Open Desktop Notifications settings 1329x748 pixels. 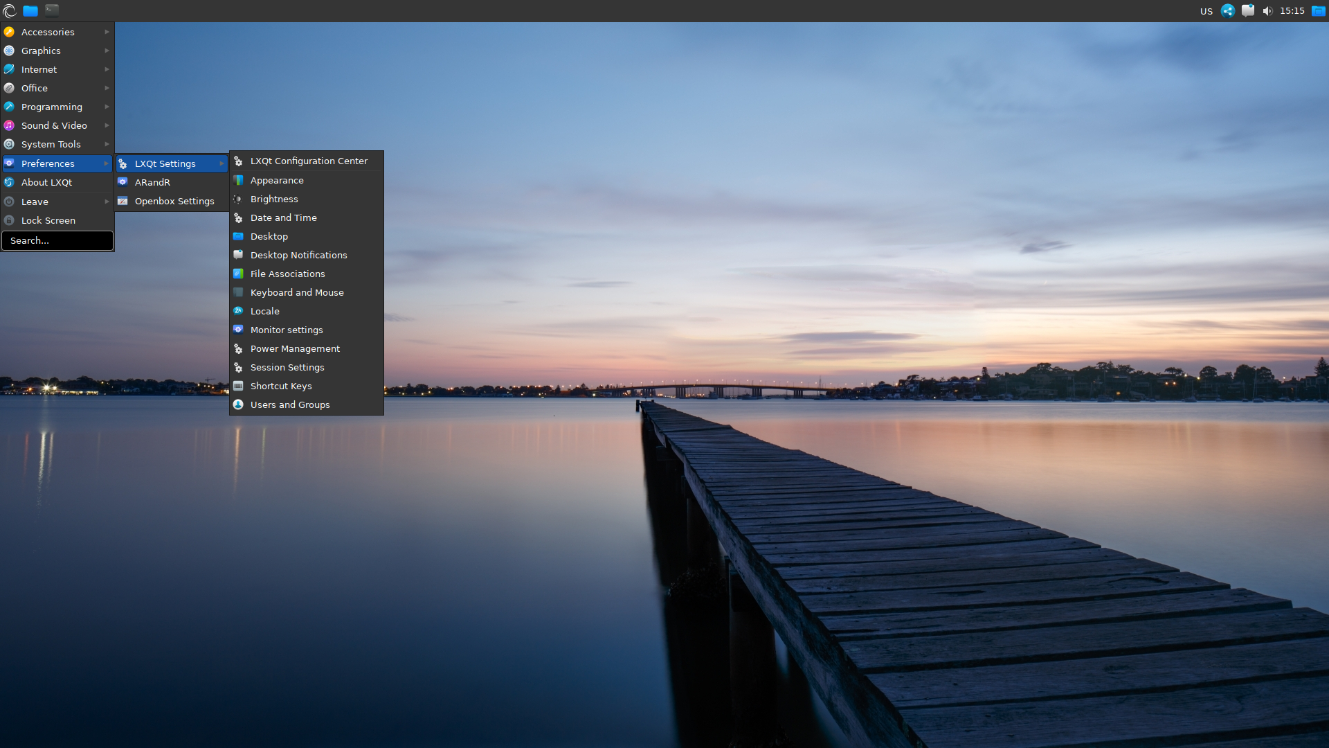[307, 255]
